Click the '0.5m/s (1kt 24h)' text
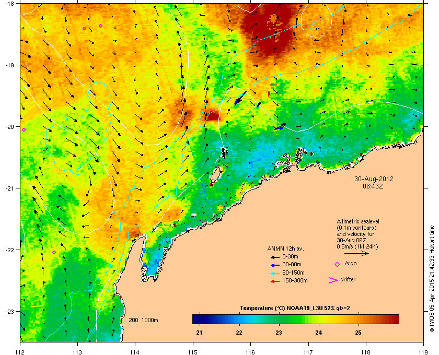Viewport: 439px width, 355px height. coord(357,247)
